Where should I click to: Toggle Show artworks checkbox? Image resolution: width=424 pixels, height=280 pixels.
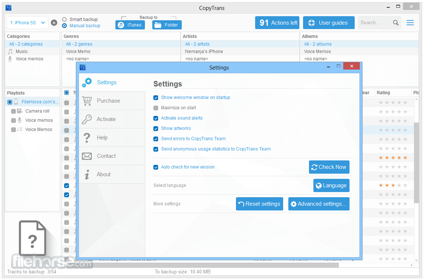pyautogui.click(x=156, y=128)
